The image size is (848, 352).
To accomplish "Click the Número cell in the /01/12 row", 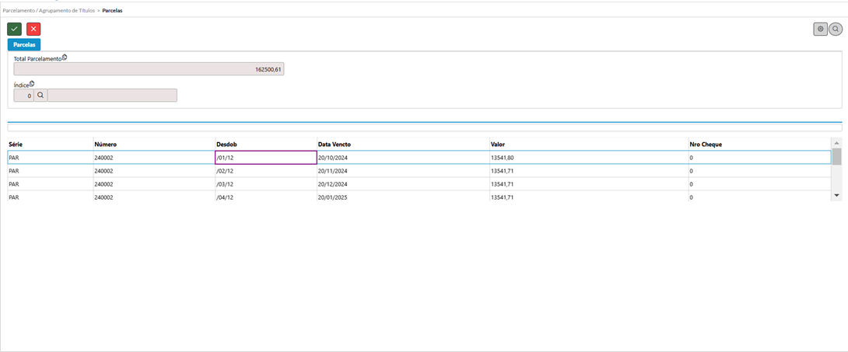I will tap(154, 158).
